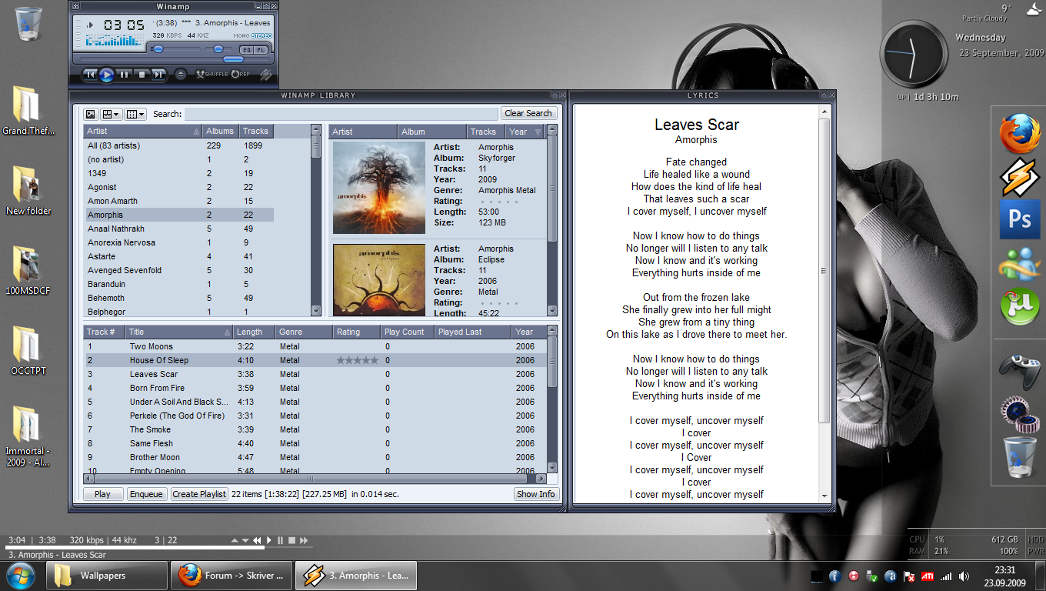Select artist Avenged Sevenfold in the list
Viewport: 1046px width, 591px height.
(x=178, y=270)
